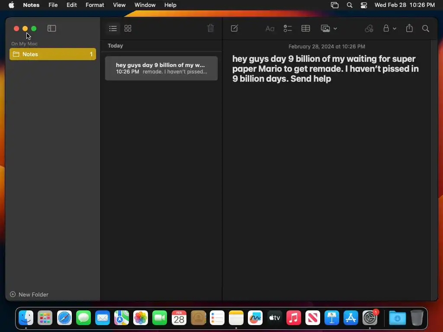
Task: Open Downloads folder in the Dock
Action: click(397, 318)
